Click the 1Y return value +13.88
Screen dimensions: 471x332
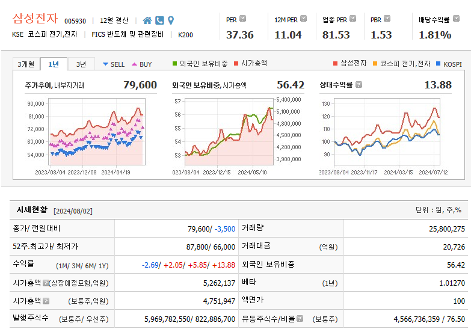tap(224, 265)
